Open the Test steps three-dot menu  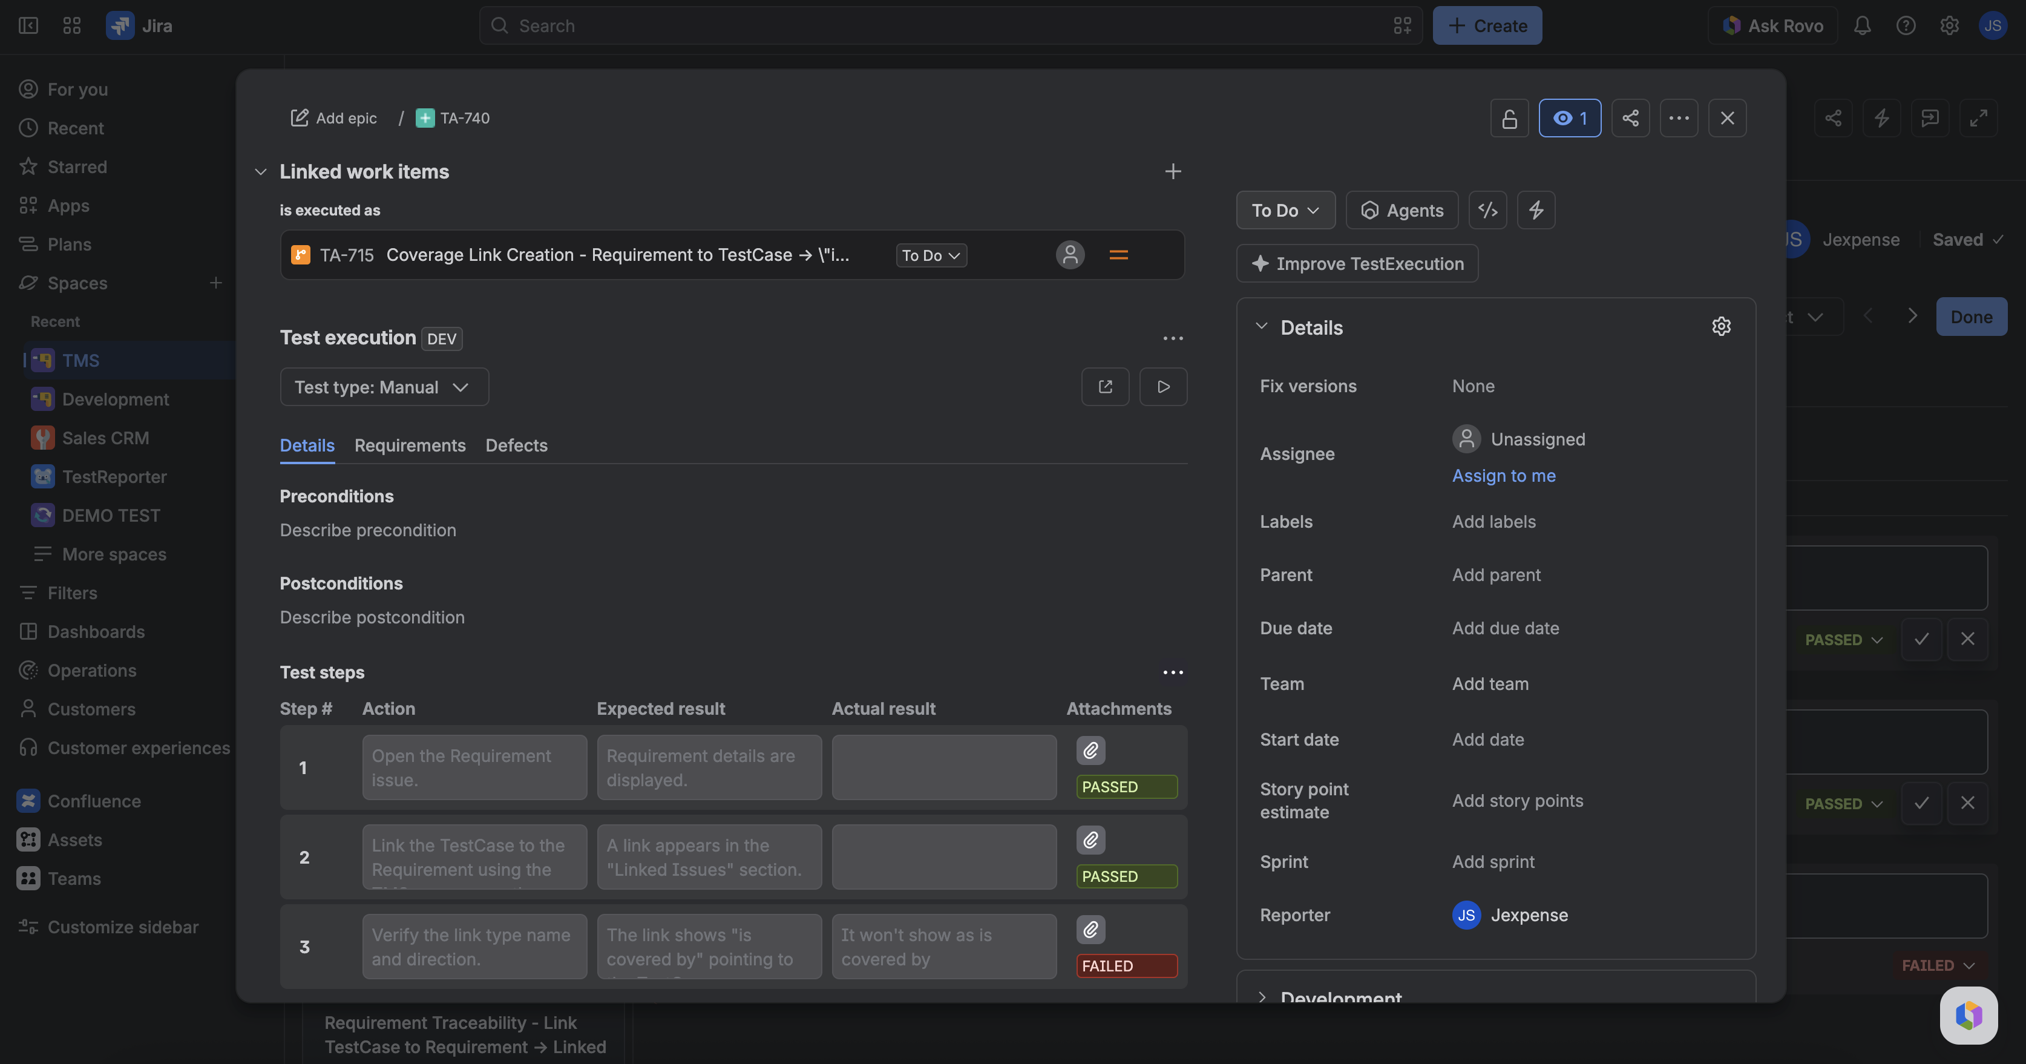pyautogui.click(x=1173, y=672)
